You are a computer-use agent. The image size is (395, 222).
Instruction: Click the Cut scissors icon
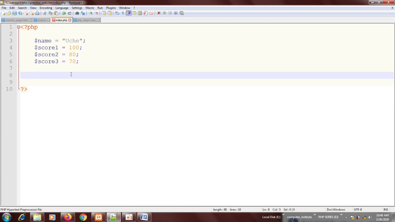(x=45, y=13)
